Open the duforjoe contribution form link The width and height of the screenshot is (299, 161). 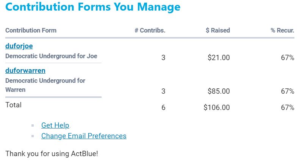19,46
